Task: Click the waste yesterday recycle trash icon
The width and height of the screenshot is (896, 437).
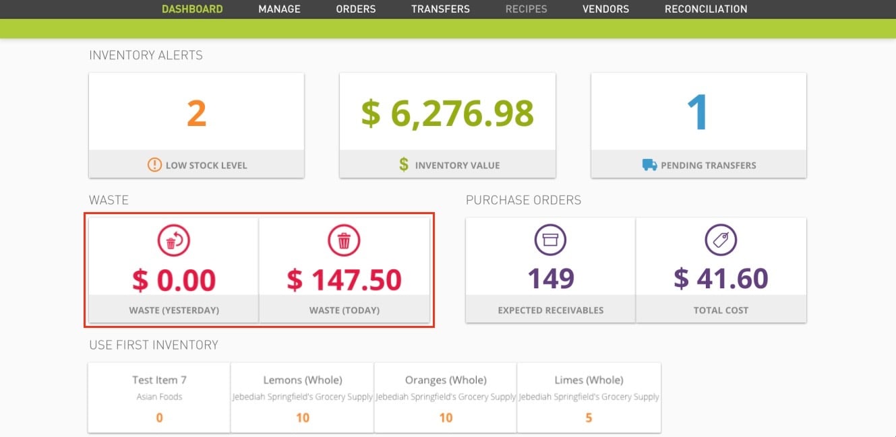Action: [173, 240]
